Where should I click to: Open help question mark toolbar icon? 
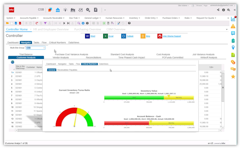[129, 23]
